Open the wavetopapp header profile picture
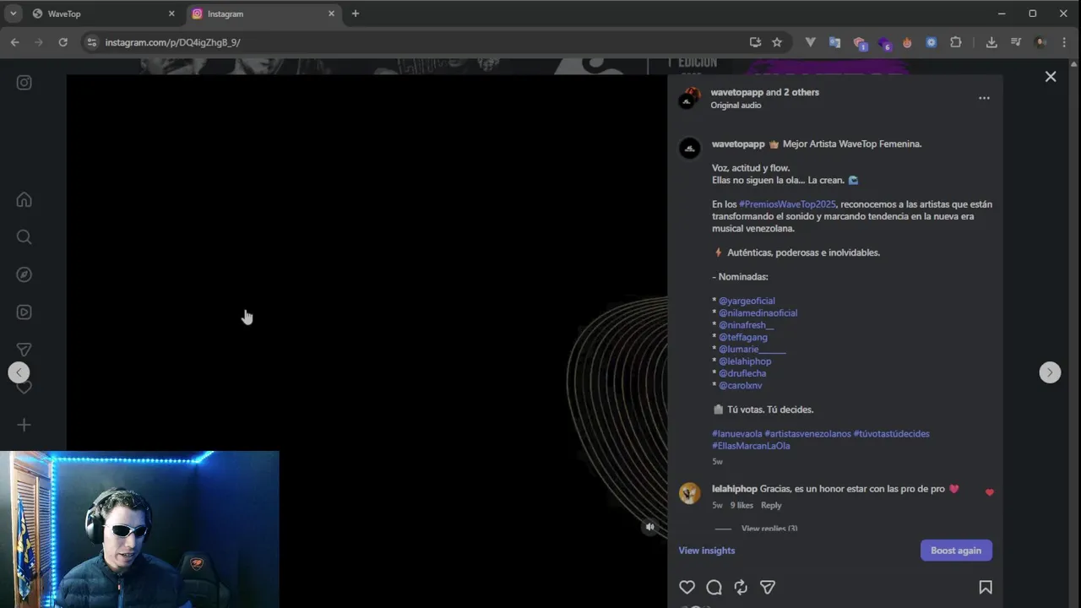1081x608 pixels. point(690,99)
